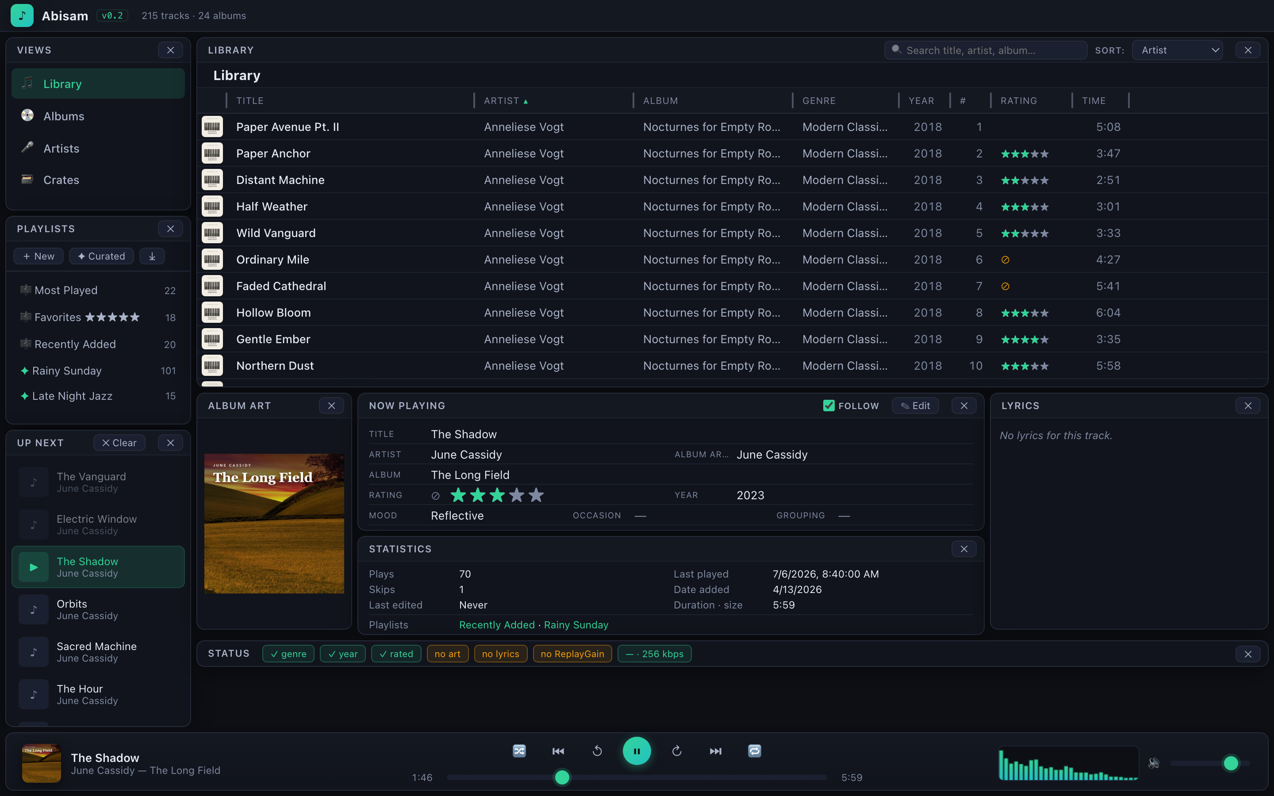Viewport: 1274px width, 796px height.
Task: Close the Now Playing panel
Action: pyautogui.click(x=964, y=406)
